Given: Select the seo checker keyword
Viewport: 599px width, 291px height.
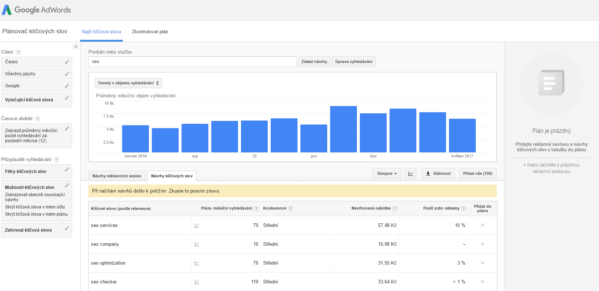Looking at the screenshot, I should click(104, 282).
